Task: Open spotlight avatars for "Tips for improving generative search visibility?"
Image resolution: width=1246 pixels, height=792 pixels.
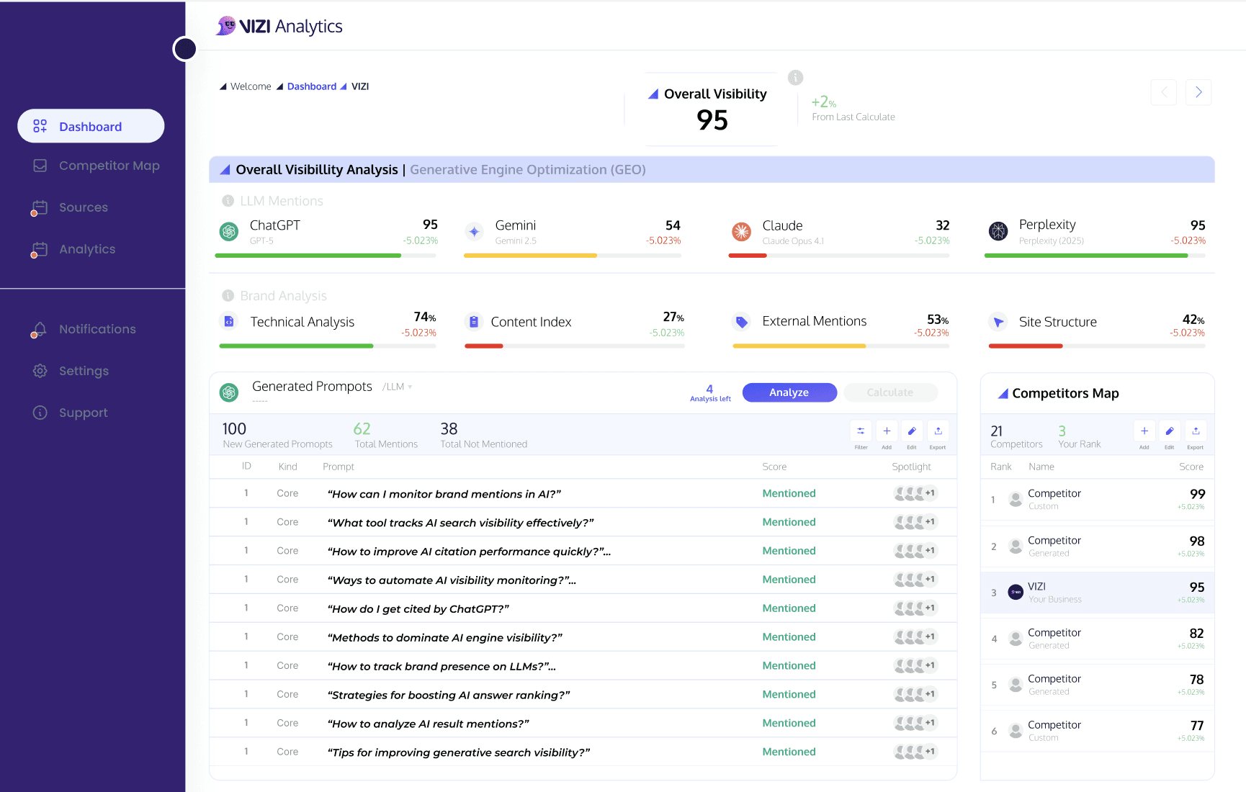Action: click(x=915, y=752)
